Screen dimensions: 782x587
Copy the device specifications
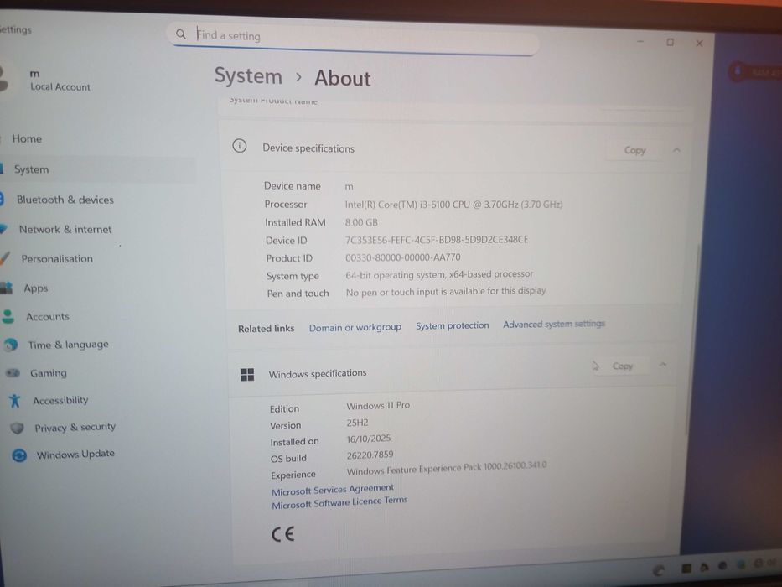click(634, 150)
